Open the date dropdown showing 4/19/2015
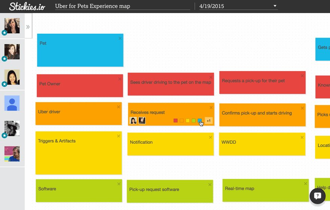Screen dimensions: 330x210 [x=275, y=6]
